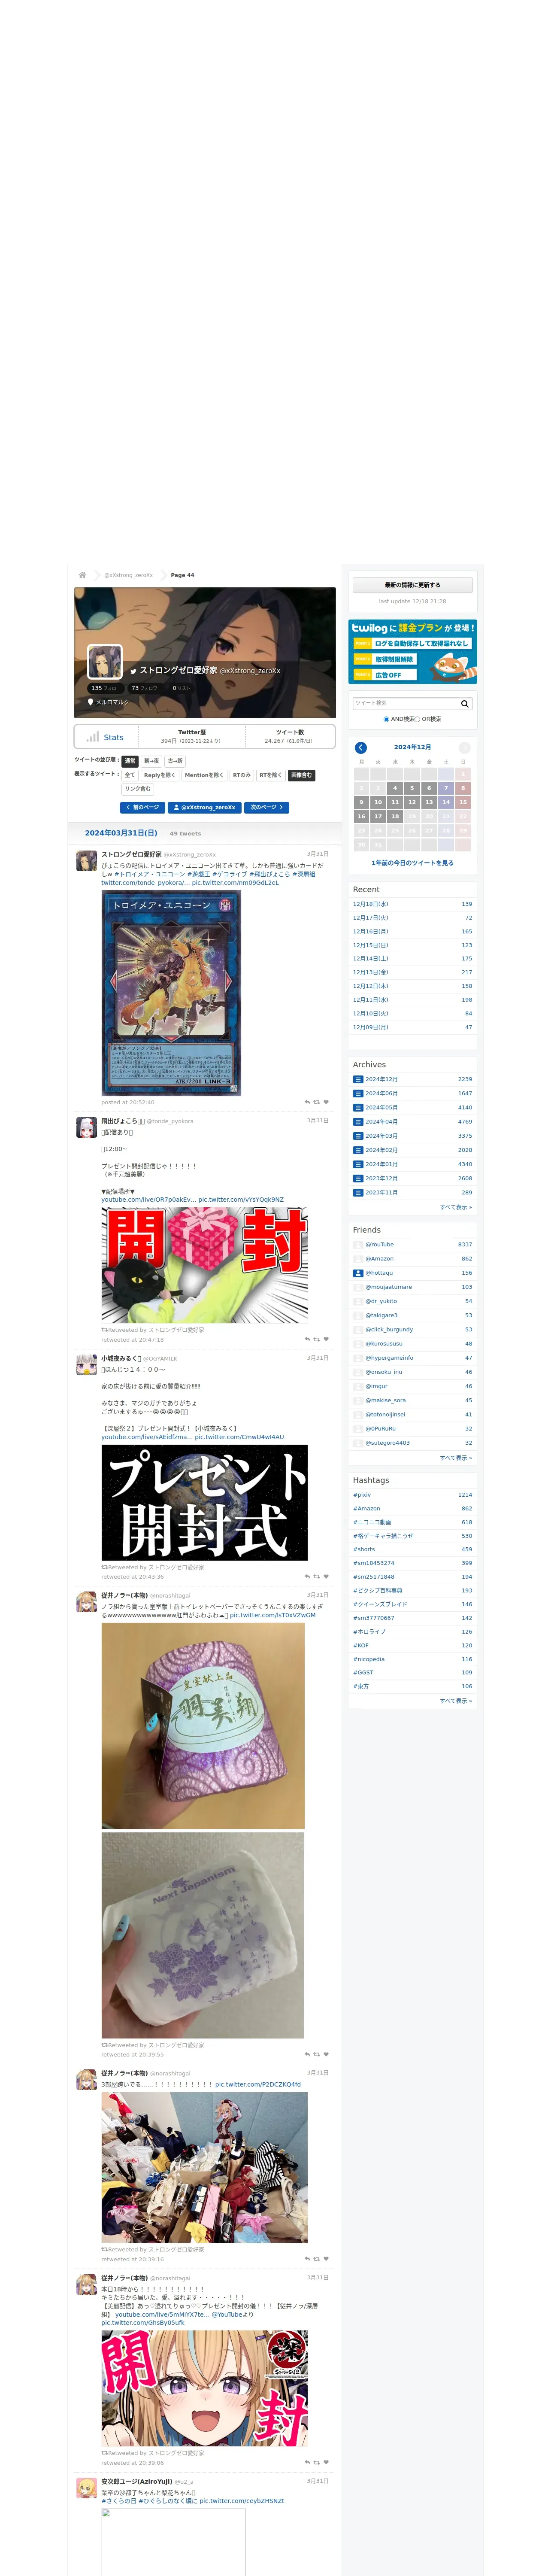
Task: Open the Stats tab
Action: (106, 737)
